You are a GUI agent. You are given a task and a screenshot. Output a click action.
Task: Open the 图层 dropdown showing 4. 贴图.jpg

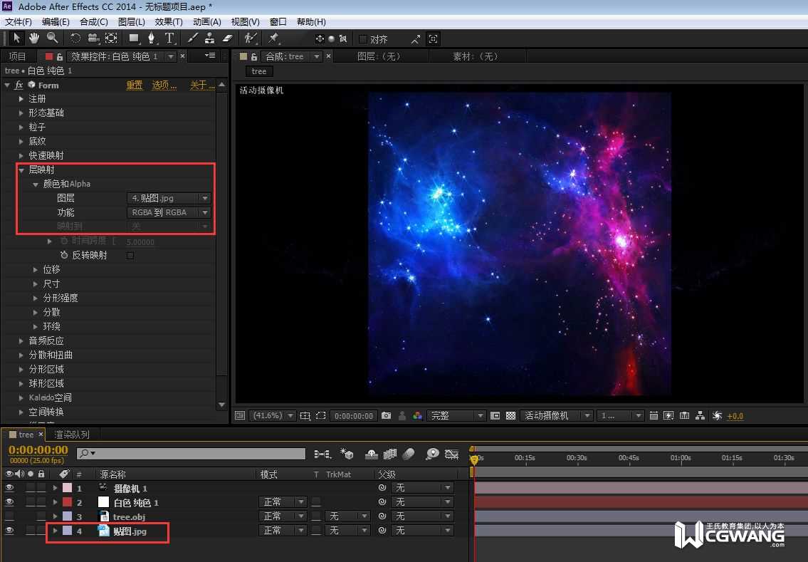click(169, 198)
